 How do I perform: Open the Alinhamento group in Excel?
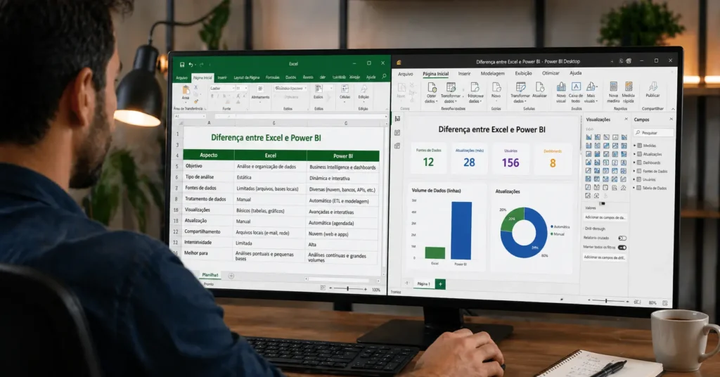coord(260,92)
